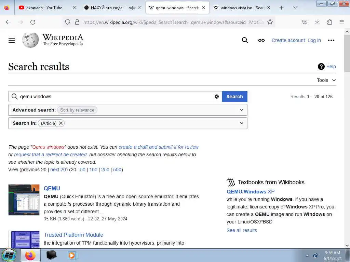Bookmark this page with star icon
Image resolution: width=350 pixels, height=262 pixels.
point(270,22)
